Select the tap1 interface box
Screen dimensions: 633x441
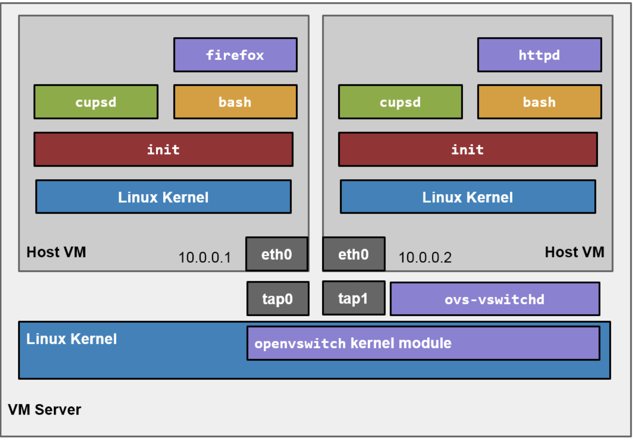[x=354, y=298]
